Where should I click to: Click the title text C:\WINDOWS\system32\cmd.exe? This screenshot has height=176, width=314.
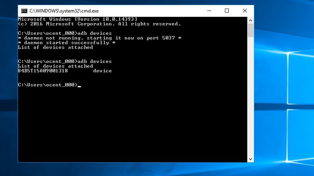[x=64, y=11]
